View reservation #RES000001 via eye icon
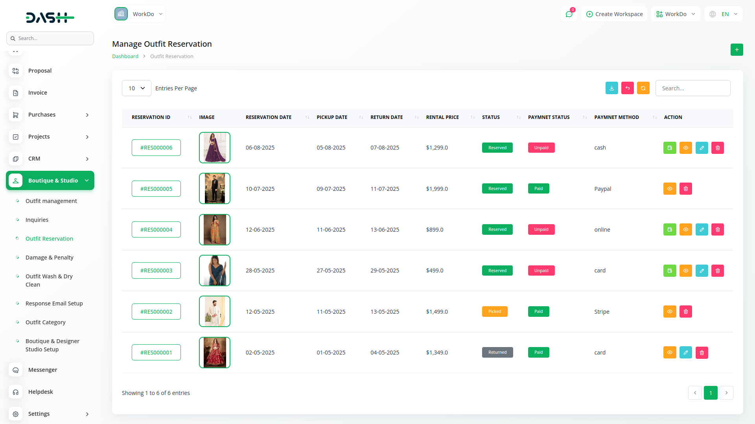The width and height of the screenshot is (755, 424). (x=670, y=353)
